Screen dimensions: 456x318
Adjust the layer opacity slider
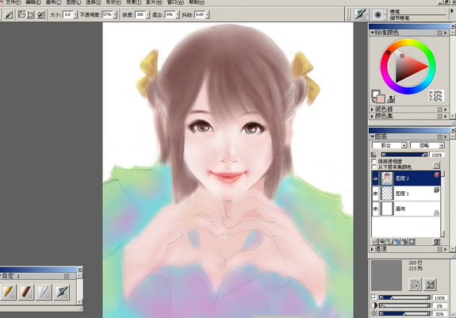[404, 155]
